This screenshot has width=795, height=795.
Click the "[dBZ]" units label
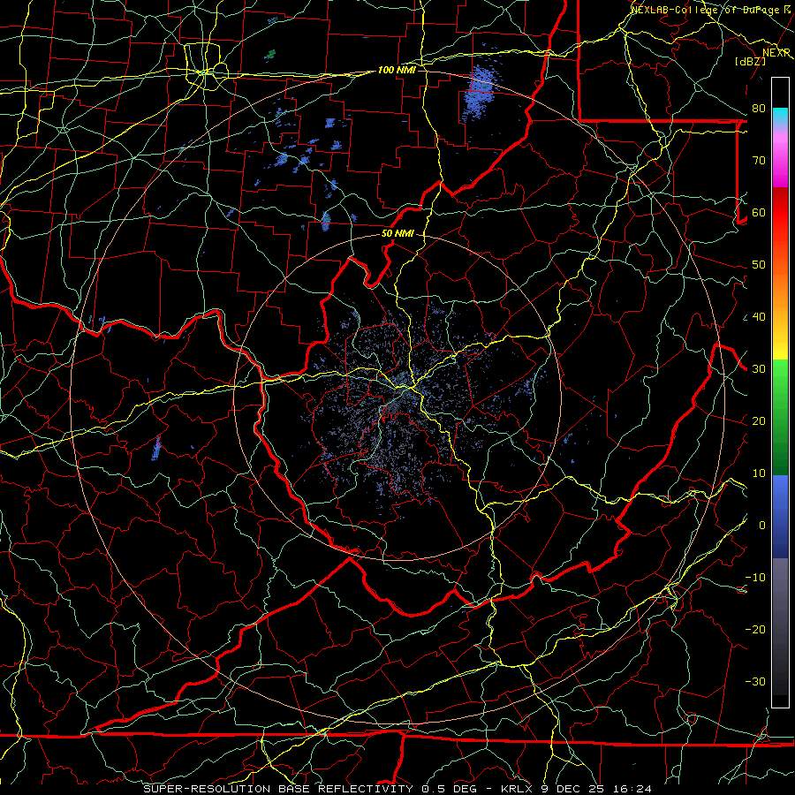click(x=750, y=61)
